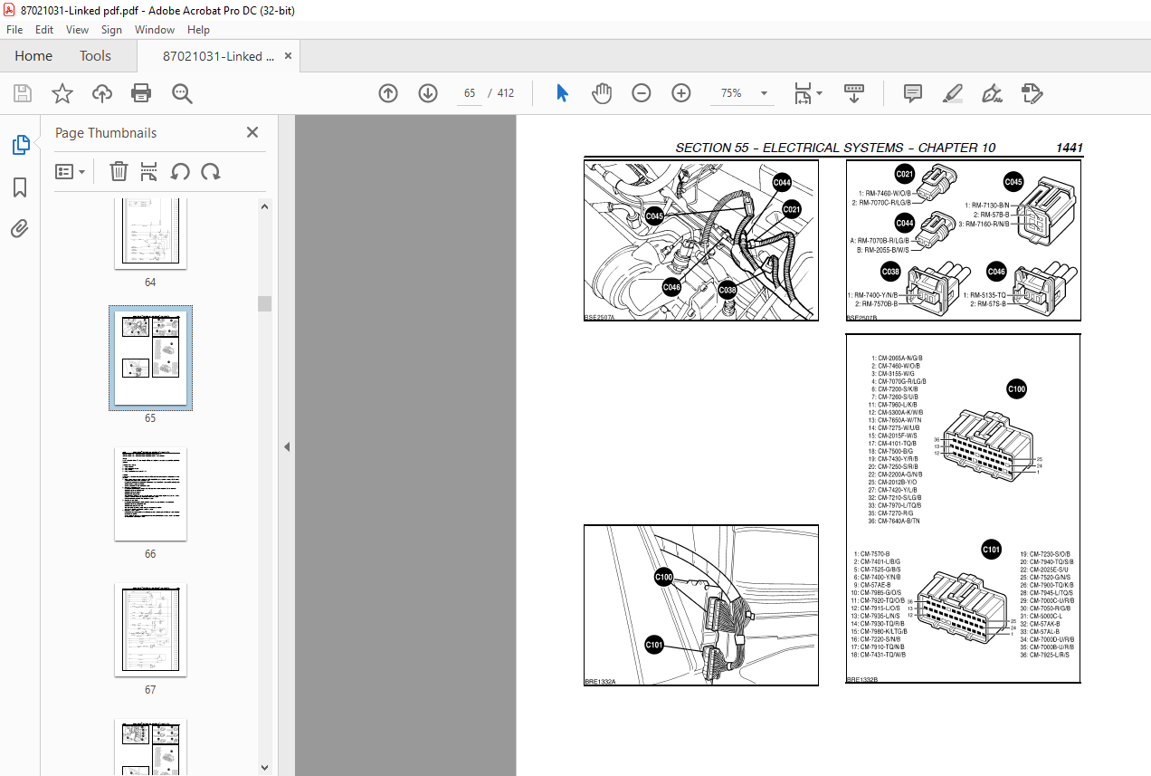Save the file with the floppy disk icon
Image resolution: width=1151 pixels, height=776 pixels.
[x=23, y=93]
